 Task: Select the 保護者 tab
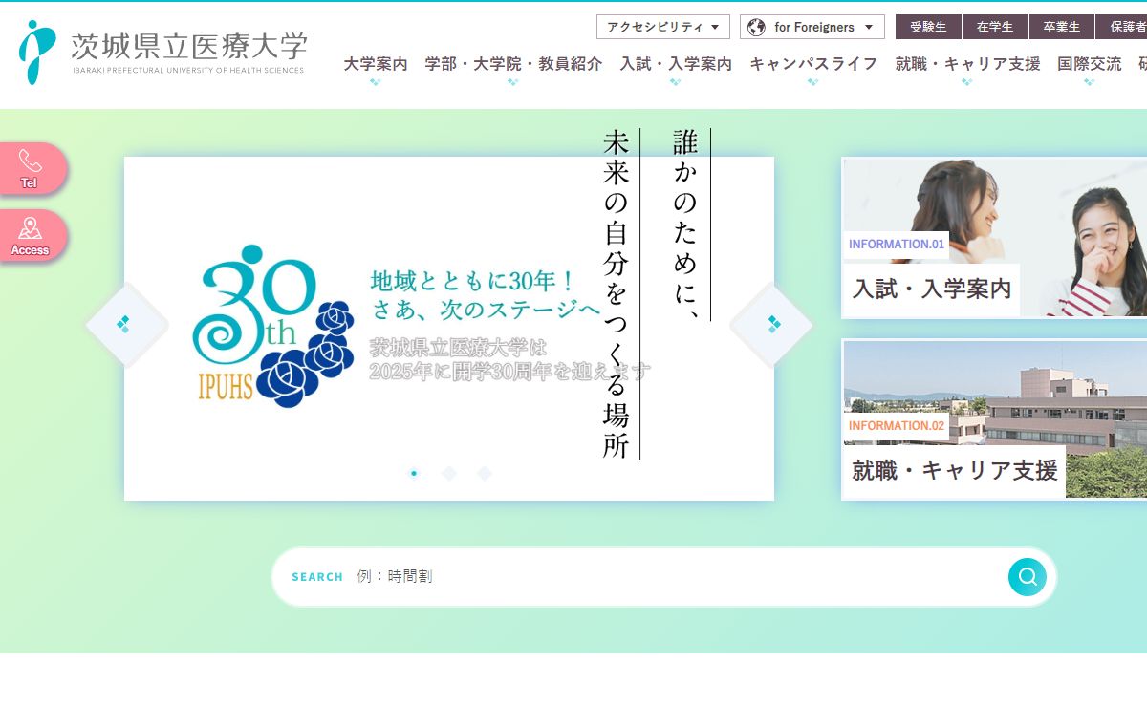point(1122,27)
